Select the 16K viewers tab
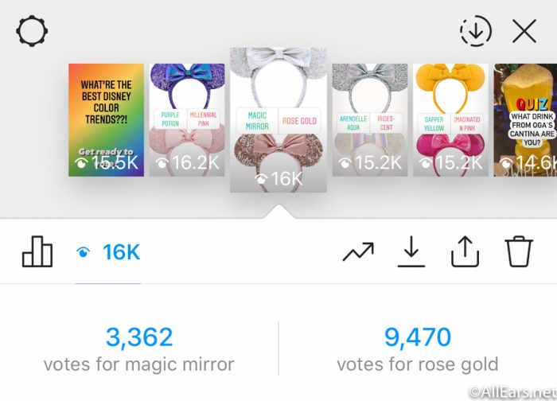557x401 pixels. (x=108, y=252)
